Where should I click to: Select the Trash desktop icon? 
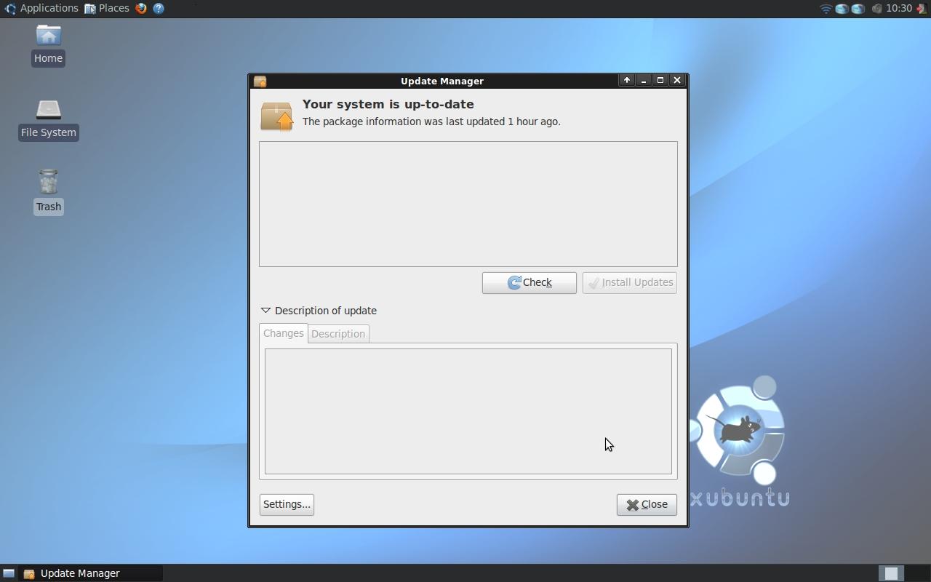(x=48, y=192)
